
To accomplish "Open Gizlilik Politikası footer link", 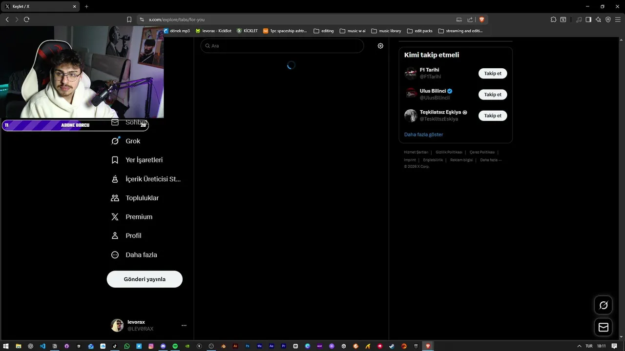I will (x=449, y=152).
